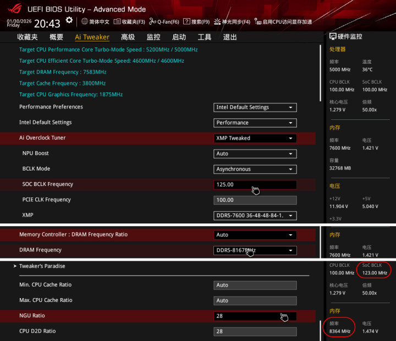Click the 启用CPU访问显存加速 icon
This screenshot has height=341, width=396.
[x=257, y=21]
